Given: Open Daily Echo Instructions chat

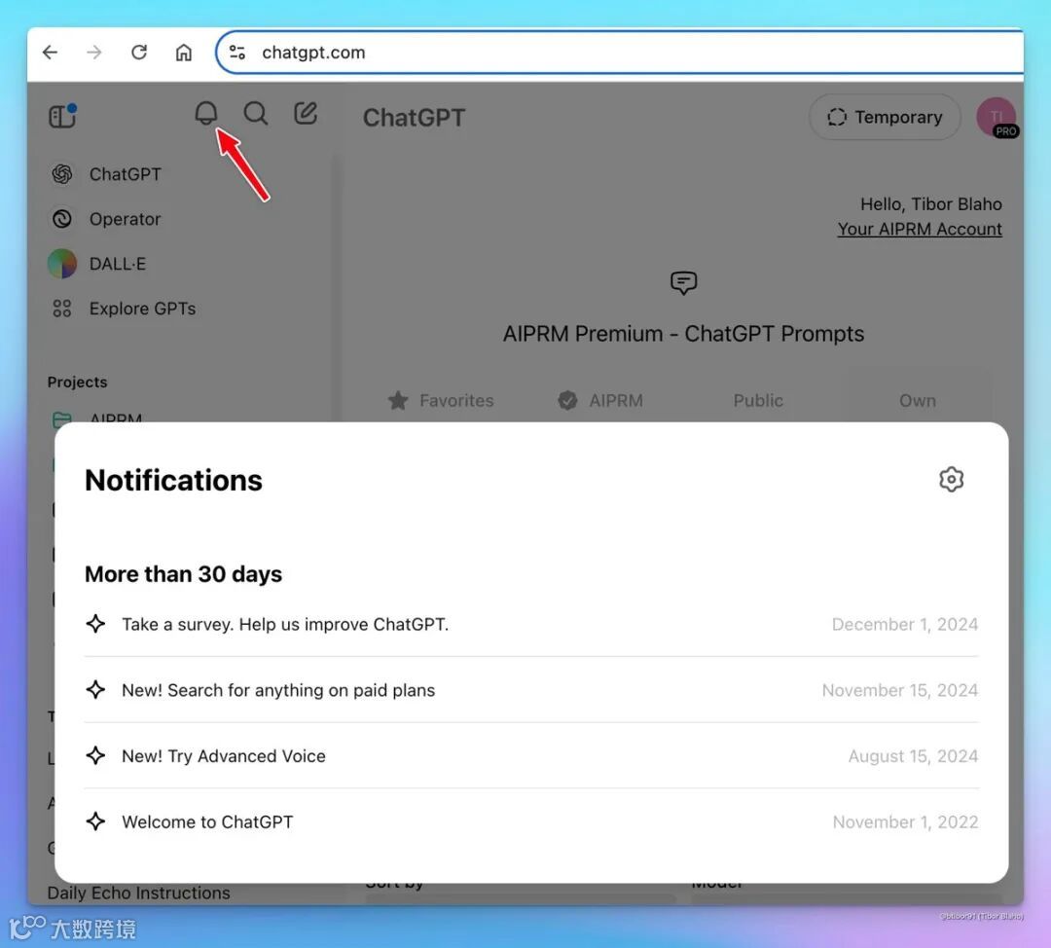Looking at the screenshot, I should [x=139, y=893].
